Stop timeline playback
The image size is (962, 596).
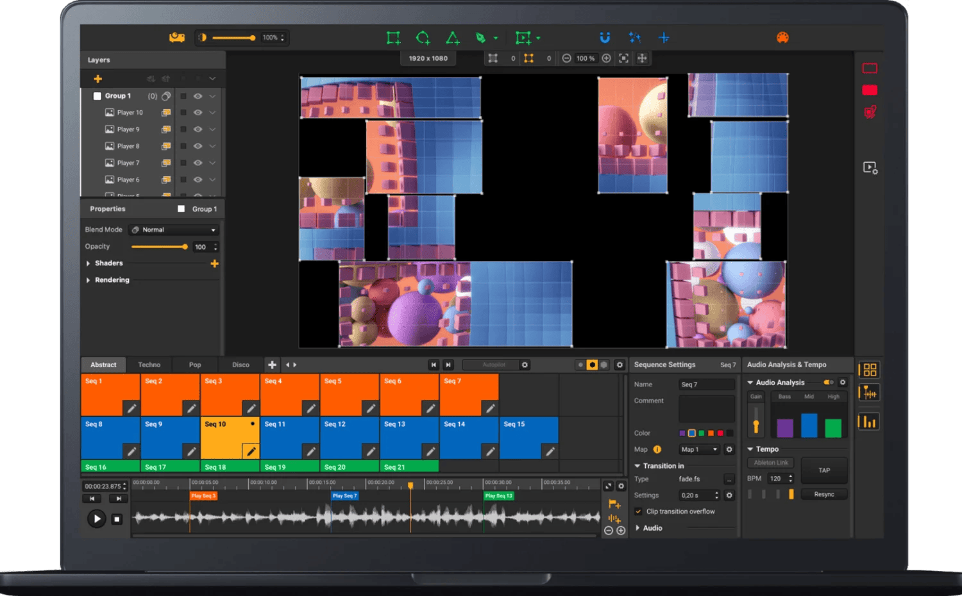click(x=117, y=519)
